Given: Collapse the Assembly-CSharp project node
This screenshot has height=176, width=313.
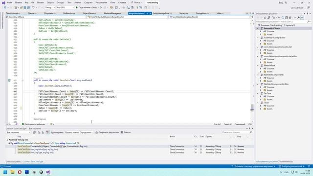Looking at the screenshot, I should [x=258, y=28].
